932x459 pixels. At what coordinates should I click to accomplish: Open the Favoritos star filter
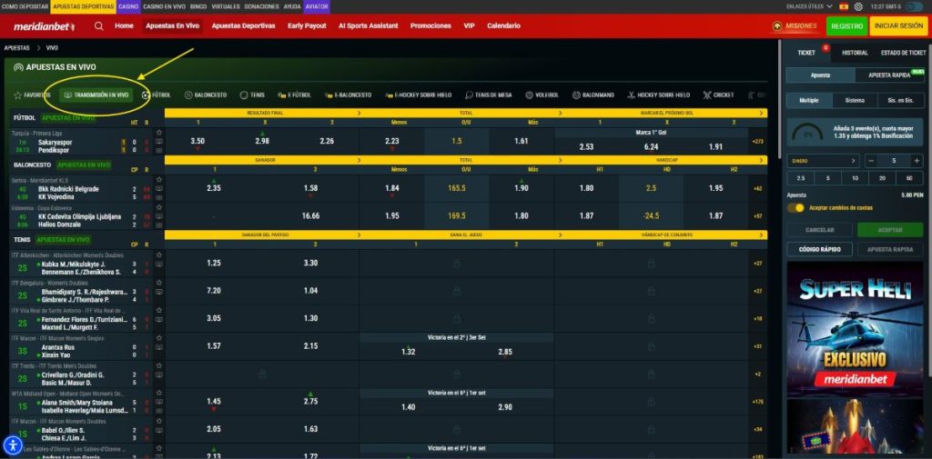33,95
